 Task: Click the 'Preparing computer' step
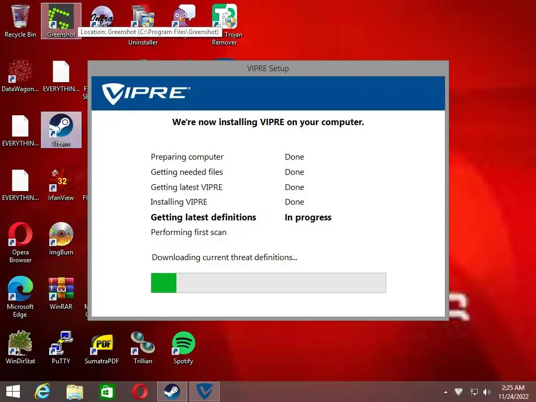click(187, 157)
